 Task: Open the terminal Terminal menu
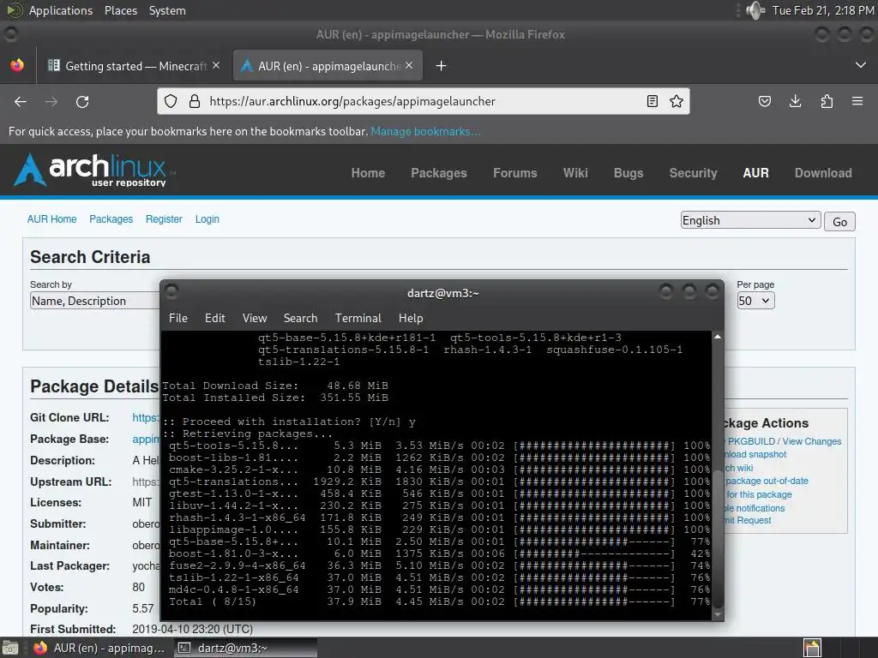click(358, 318)
